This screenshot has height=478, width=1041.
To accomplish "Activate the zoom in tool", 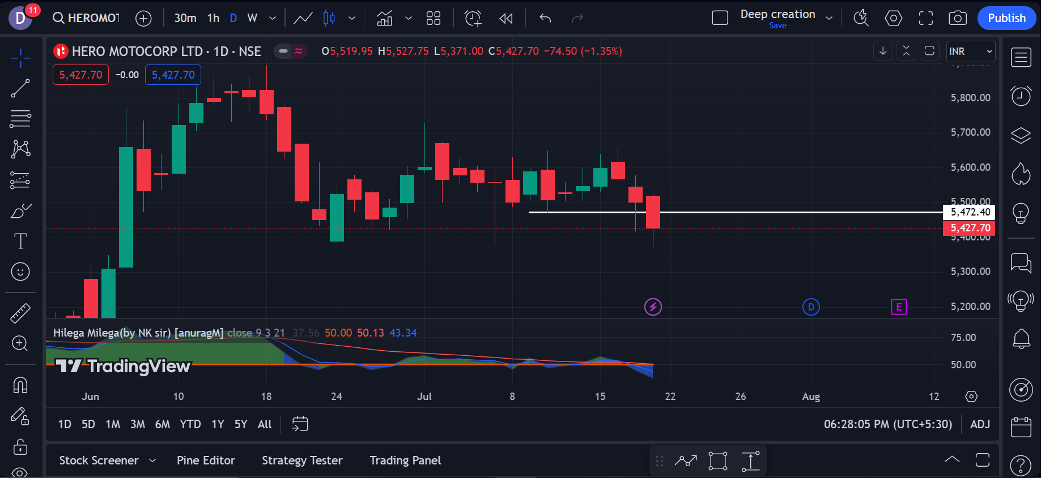I will point(20,343).
